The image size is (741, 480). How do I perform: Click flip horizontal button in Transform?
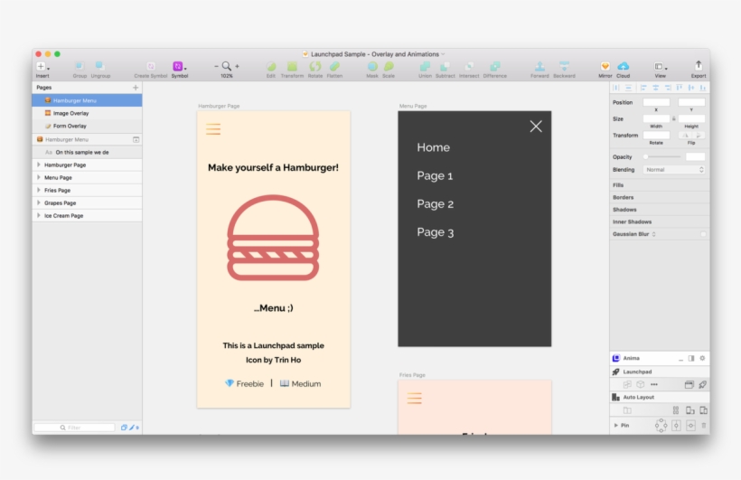[x=685, y=136]
